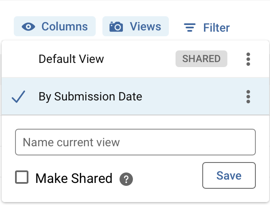The height and width of the screenshot is (205, 270).
Task: Select the By Submission Date view
Action: (90, 97)
